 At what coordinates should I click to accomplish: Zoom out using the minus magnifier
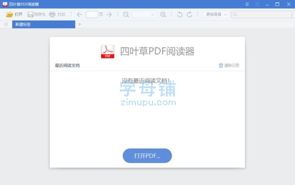(x=126, y=15)
